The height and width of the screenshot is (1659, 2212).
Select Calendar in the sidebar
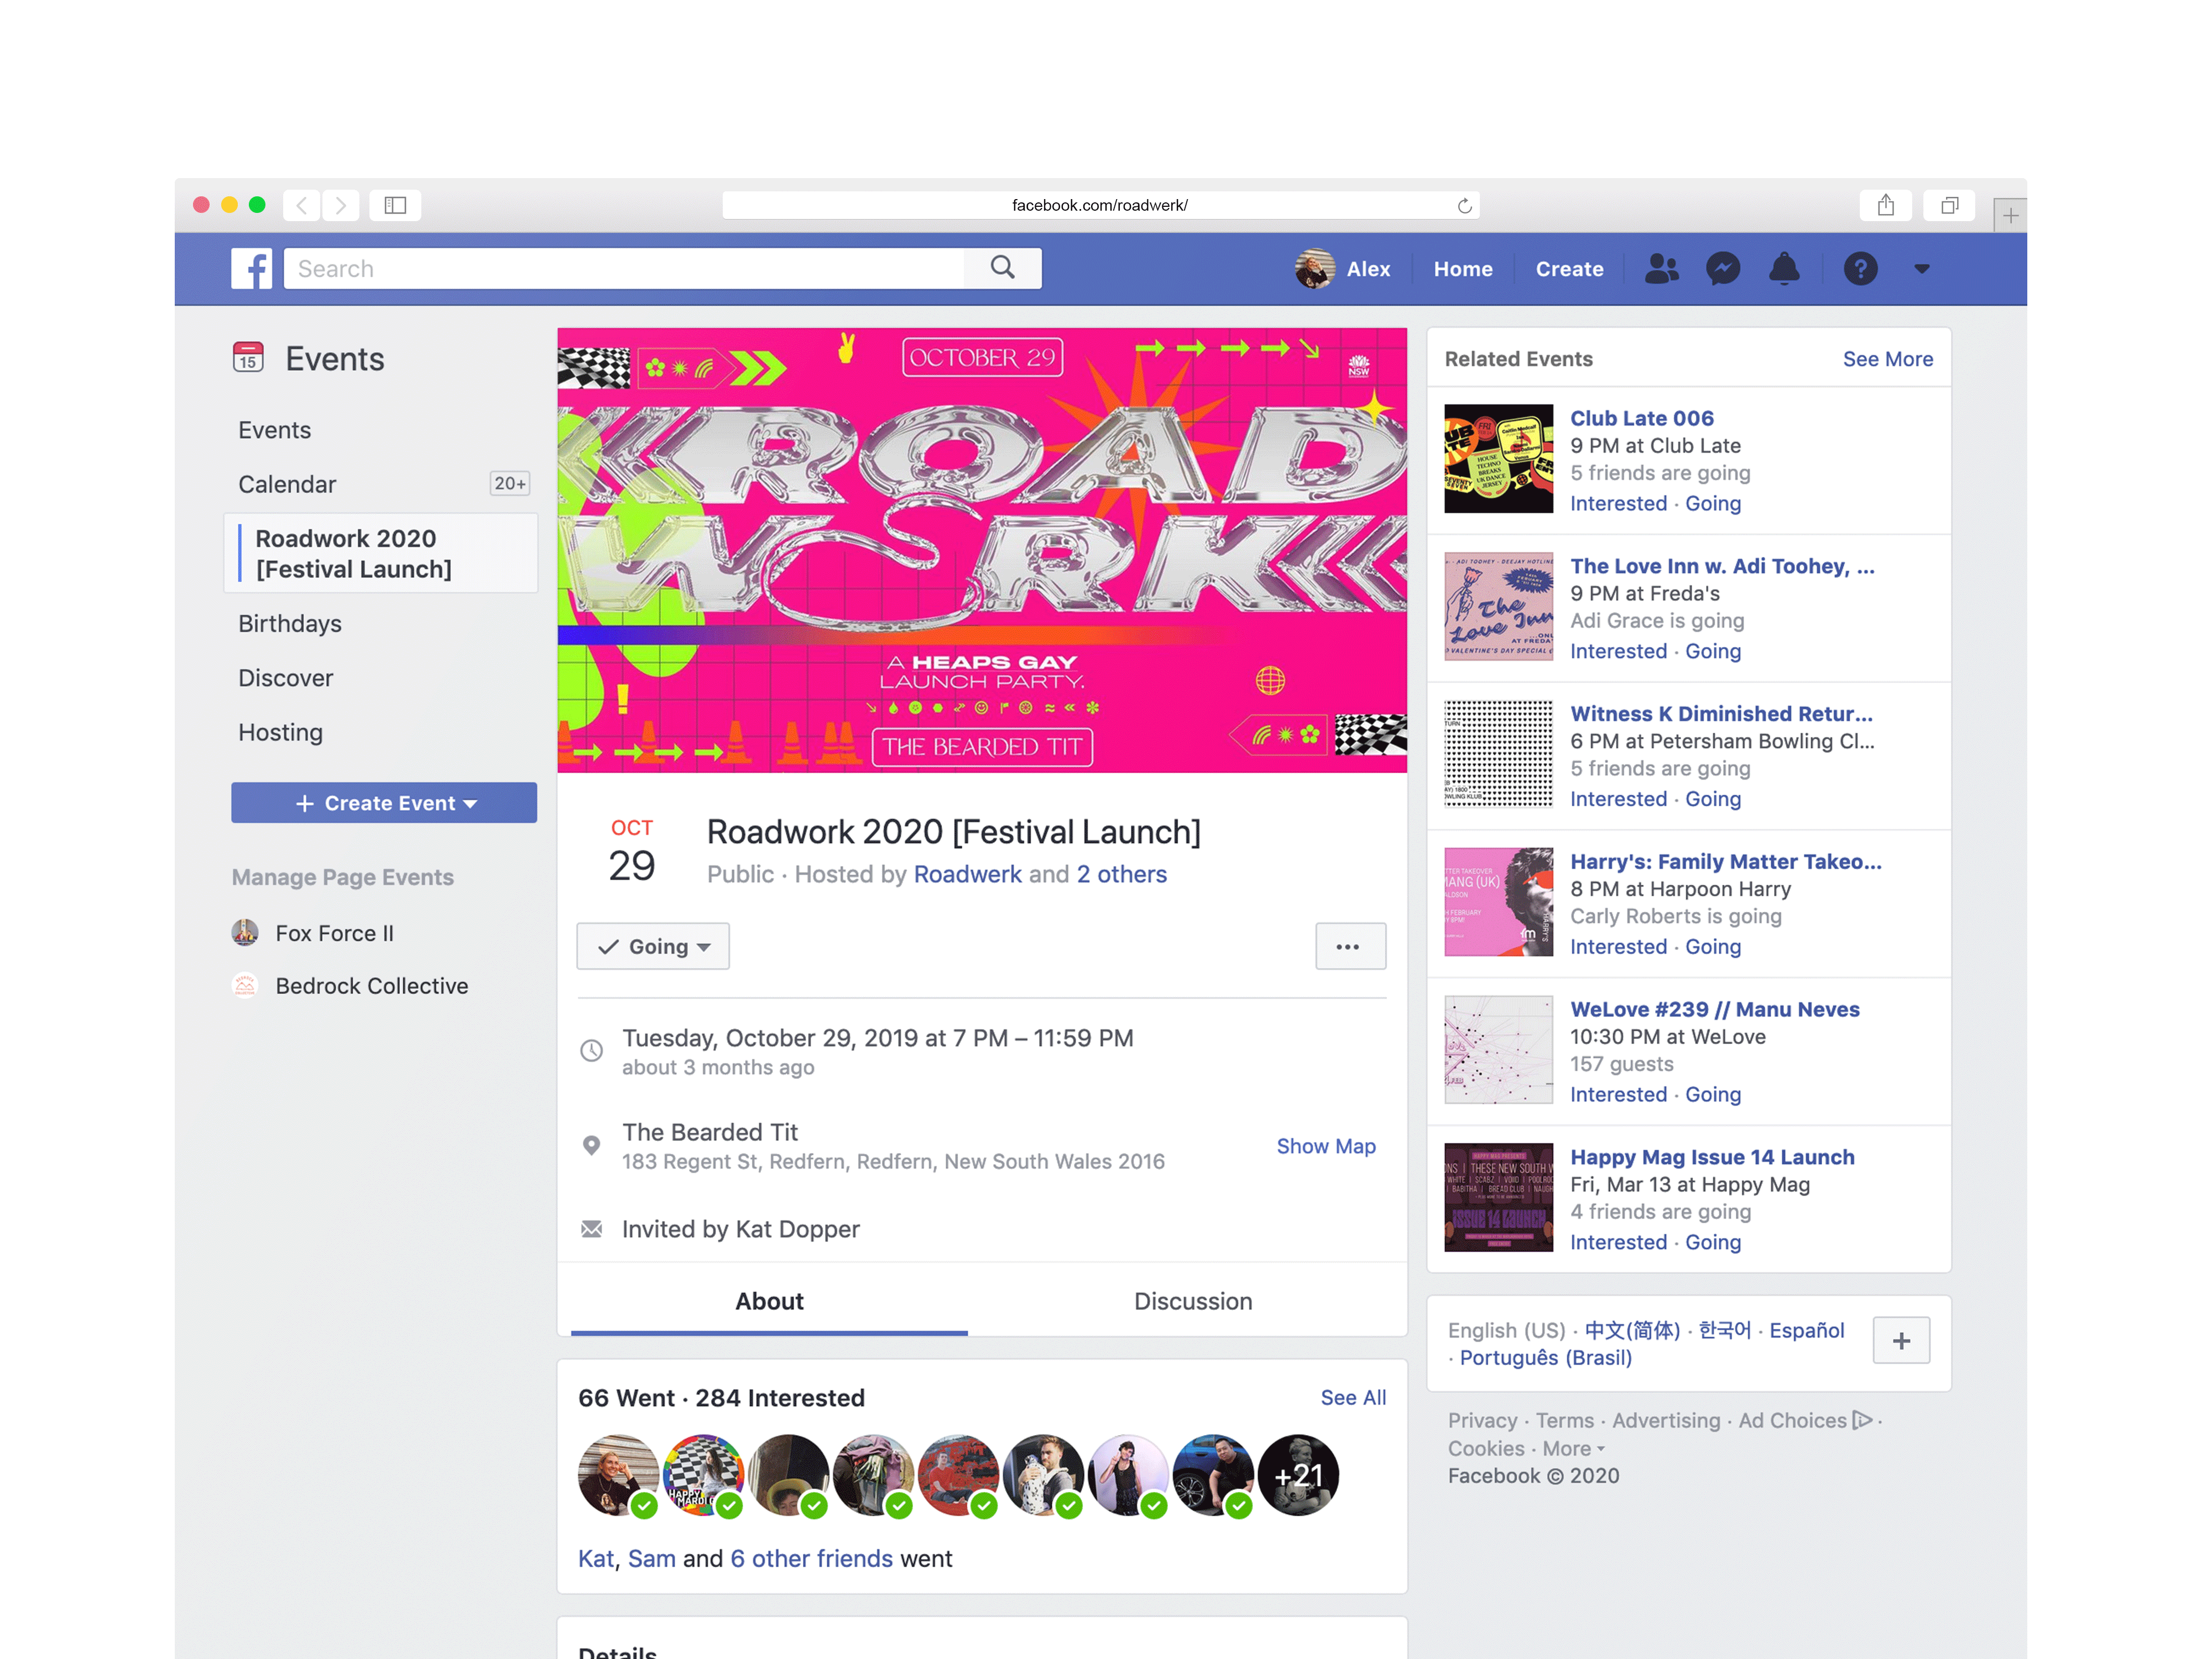coord(287,484)
